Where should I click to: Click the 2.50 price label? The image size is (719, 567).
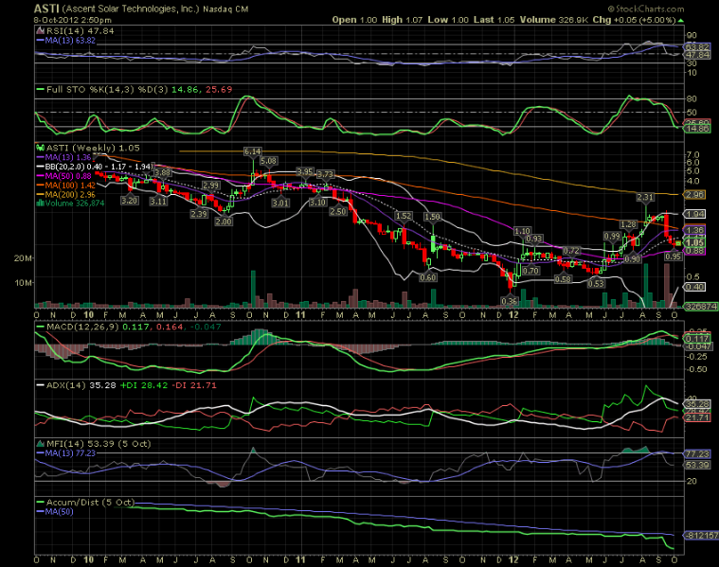(338, 211)
